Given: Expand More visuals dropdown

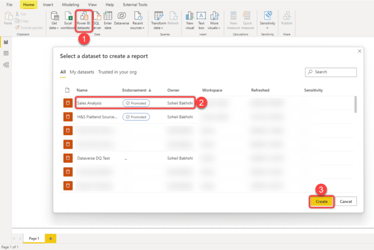Looking at the screenshot, I should (214, 20).
